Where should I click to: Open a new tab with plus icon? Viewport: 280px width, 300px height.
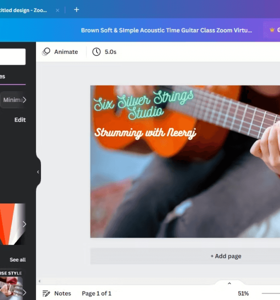[x=76, y=9]
